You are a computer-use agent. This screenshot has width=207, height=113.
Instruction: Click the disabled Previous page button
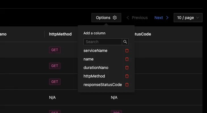point(137,18)
